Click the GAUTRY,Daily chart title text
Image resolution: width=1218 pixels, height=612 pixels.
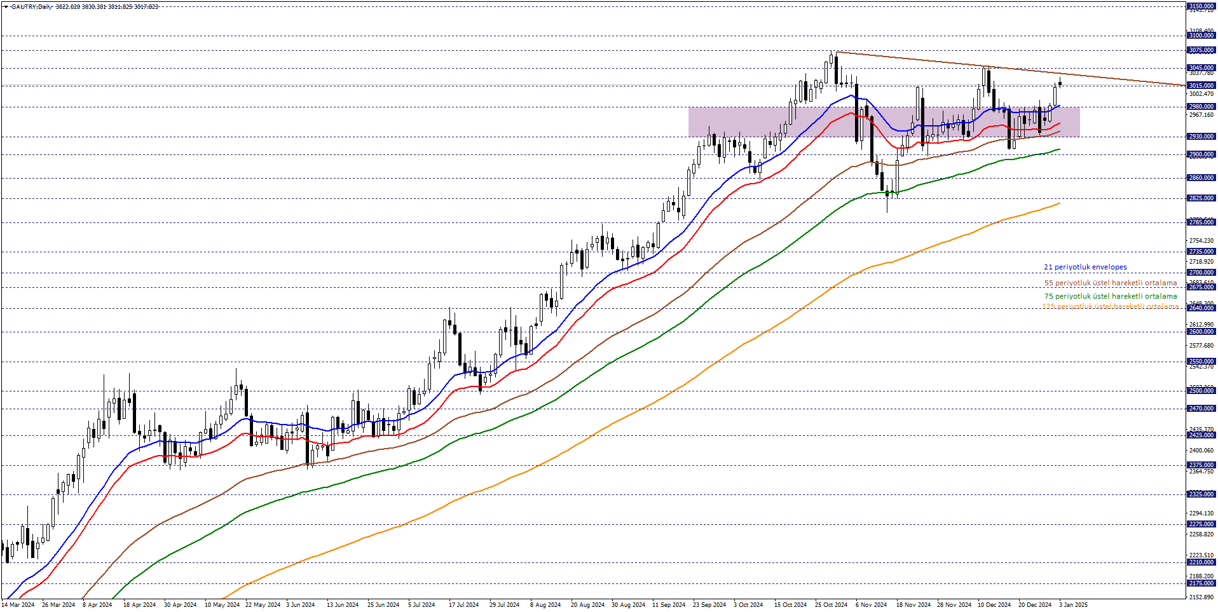pyautogui.click(x=32, y=7)
